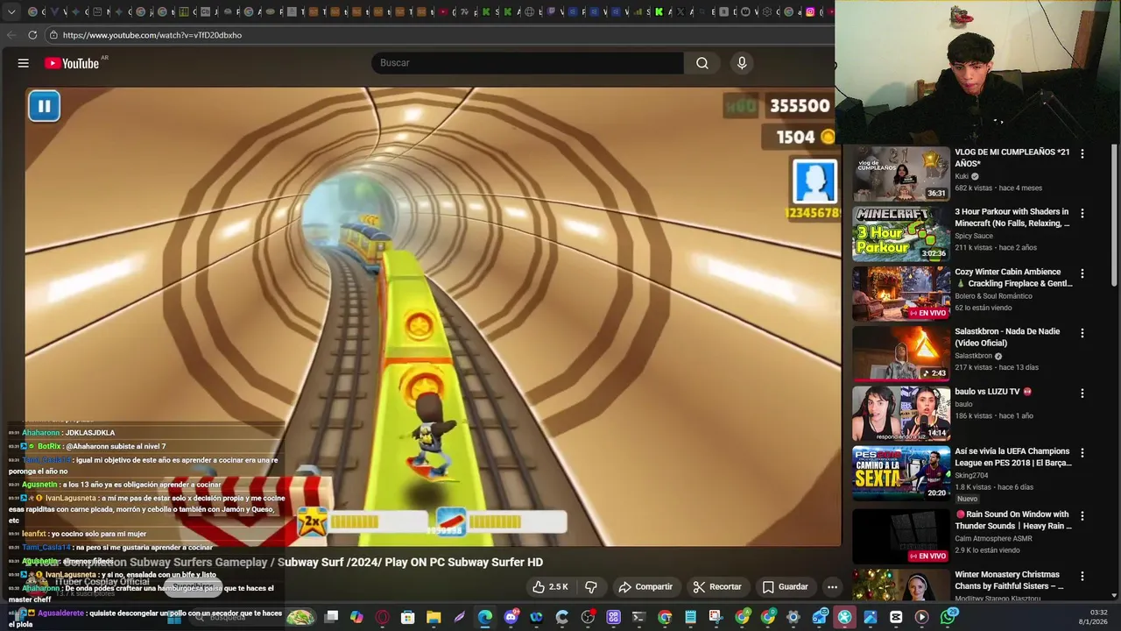1121x631 pixels.
Task: Open title 'Así se vivía la UEFA Champions'
Action: coord(1013,457)
